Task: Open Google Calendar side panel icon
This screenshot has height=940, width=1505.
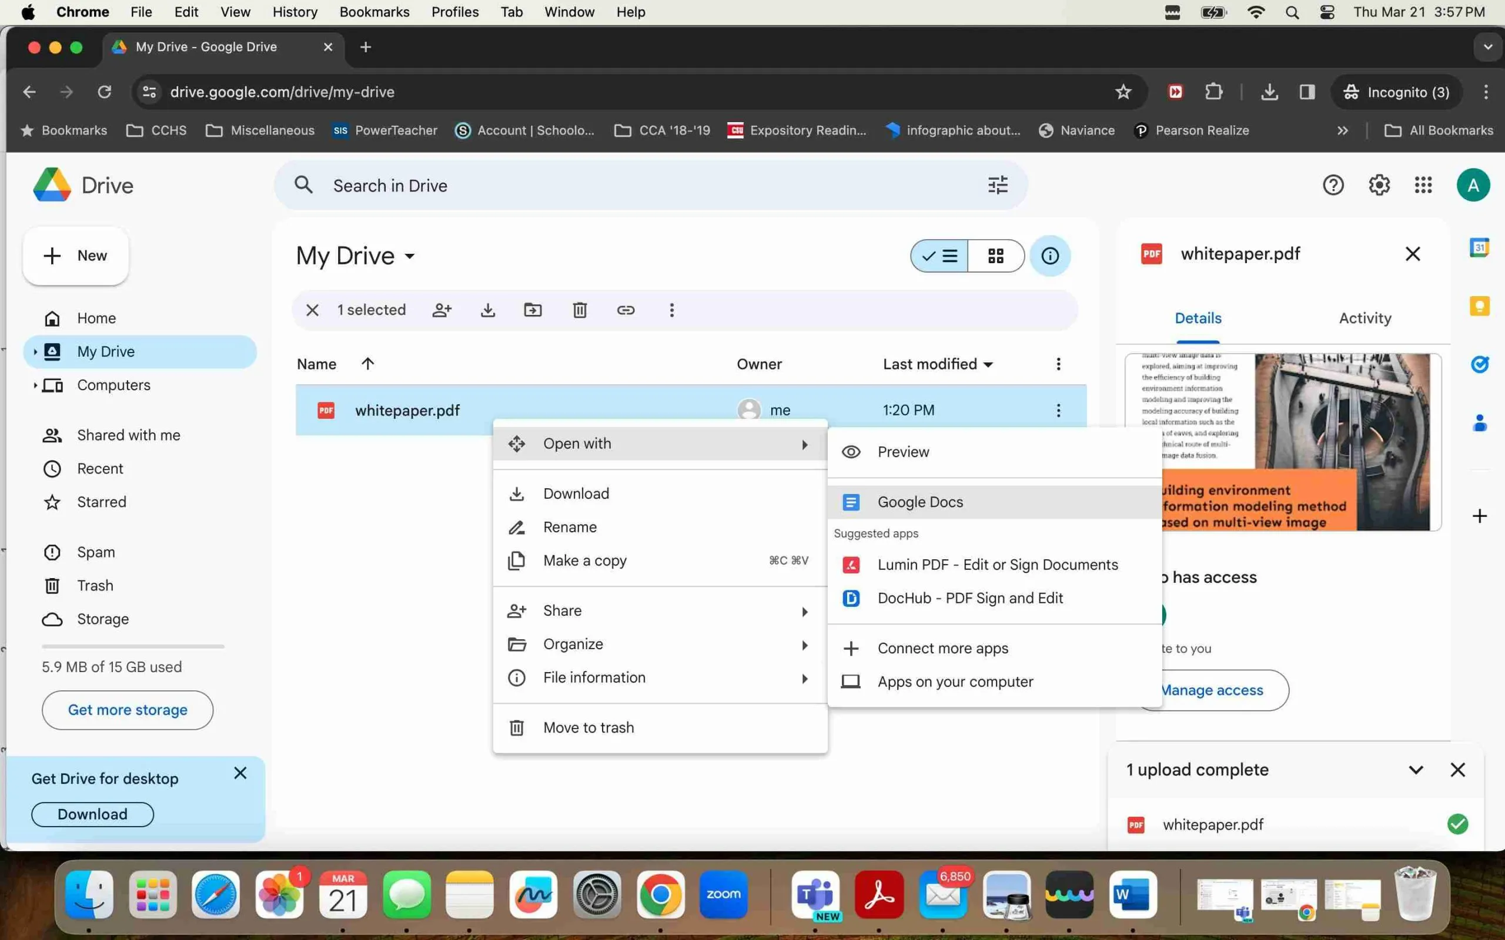Action: 1480,247
